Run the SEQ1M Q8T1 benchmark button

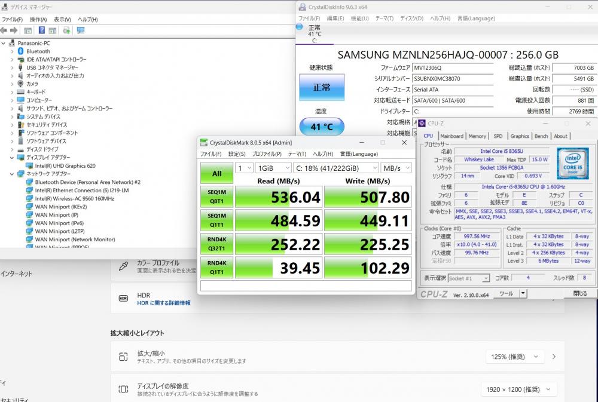point(216,197)
